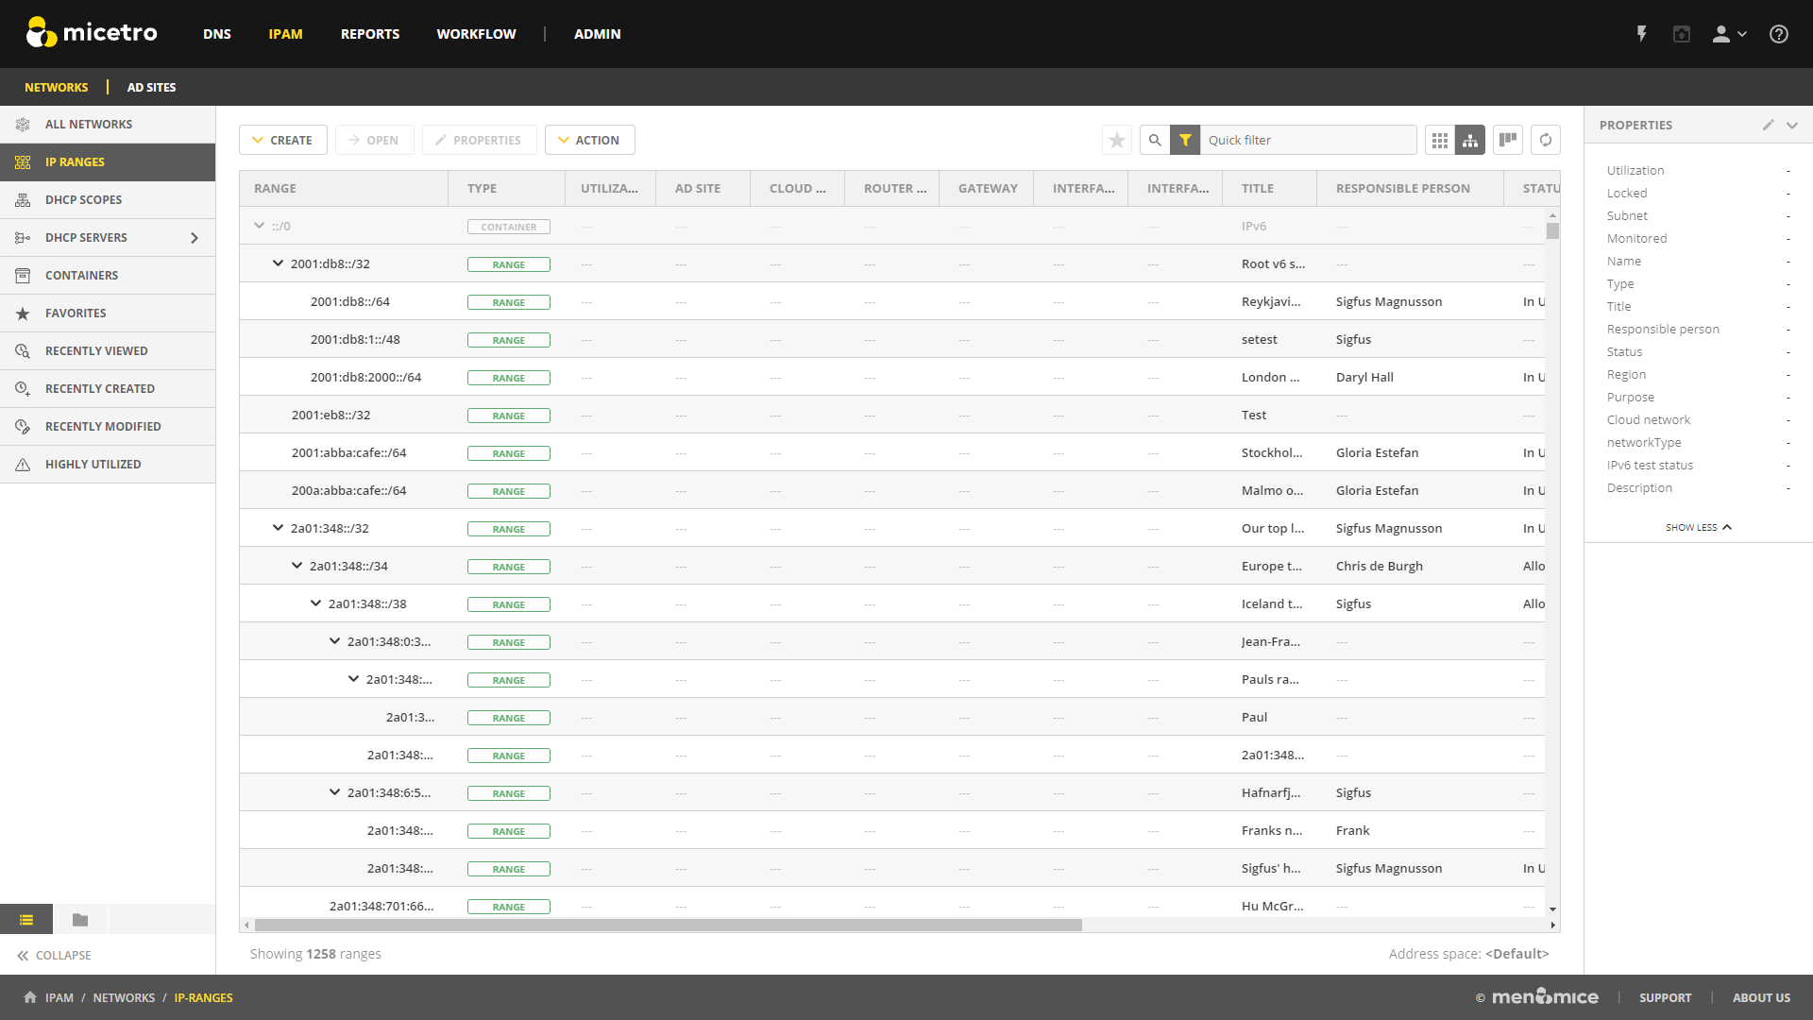Edit properties with the pencil icon

click(x=1768, y=125)
